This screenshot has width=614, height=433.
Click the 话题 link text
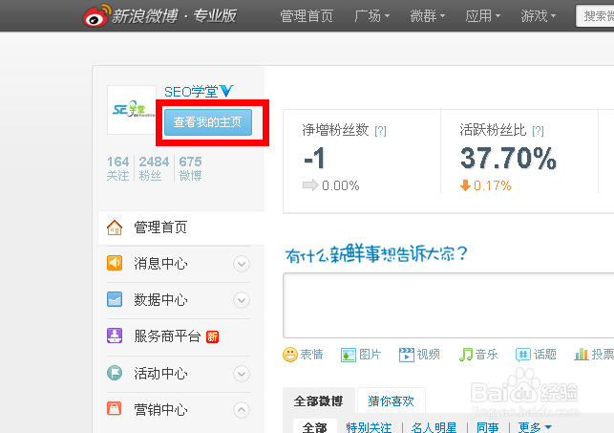click(544, 355)
